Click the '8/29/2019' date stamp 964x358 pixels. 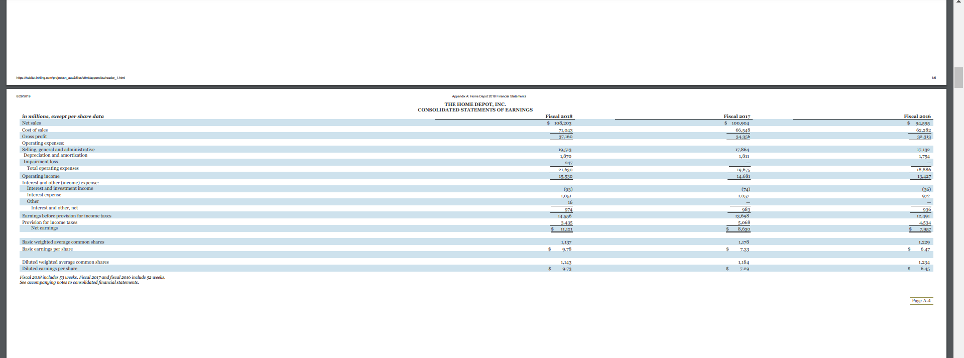pyautogui.click(x=23, y=96)
